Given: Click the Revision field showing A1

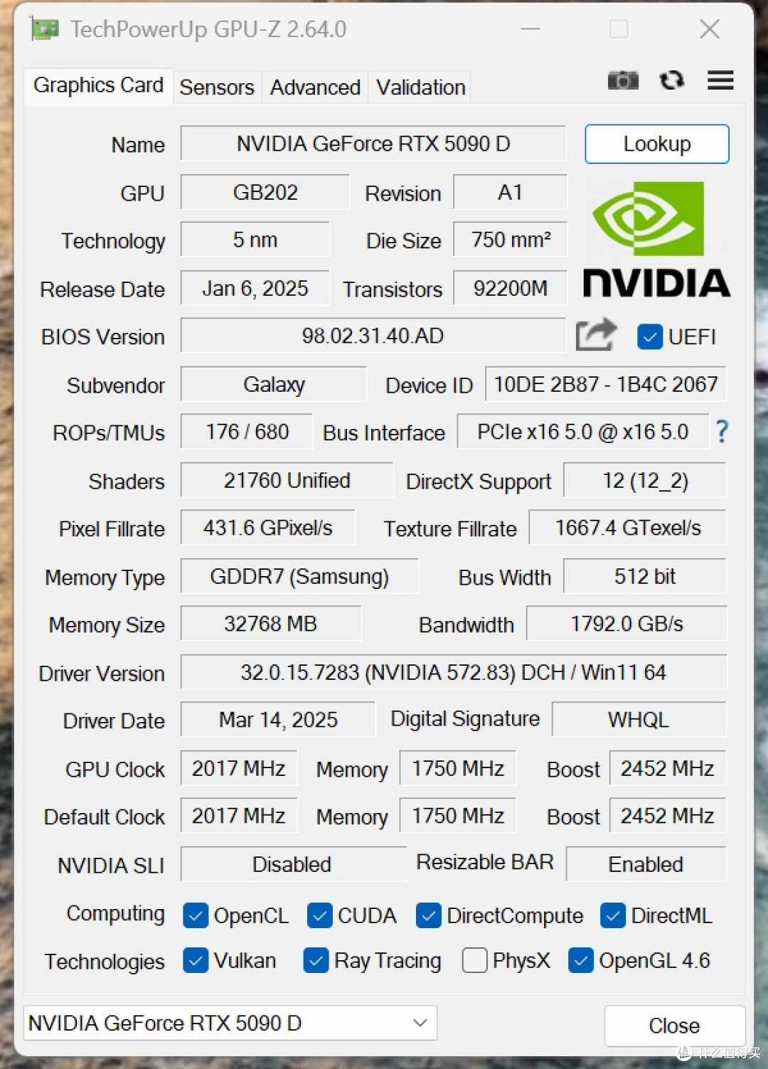Looking at the screenshot, I should (511, 192).
